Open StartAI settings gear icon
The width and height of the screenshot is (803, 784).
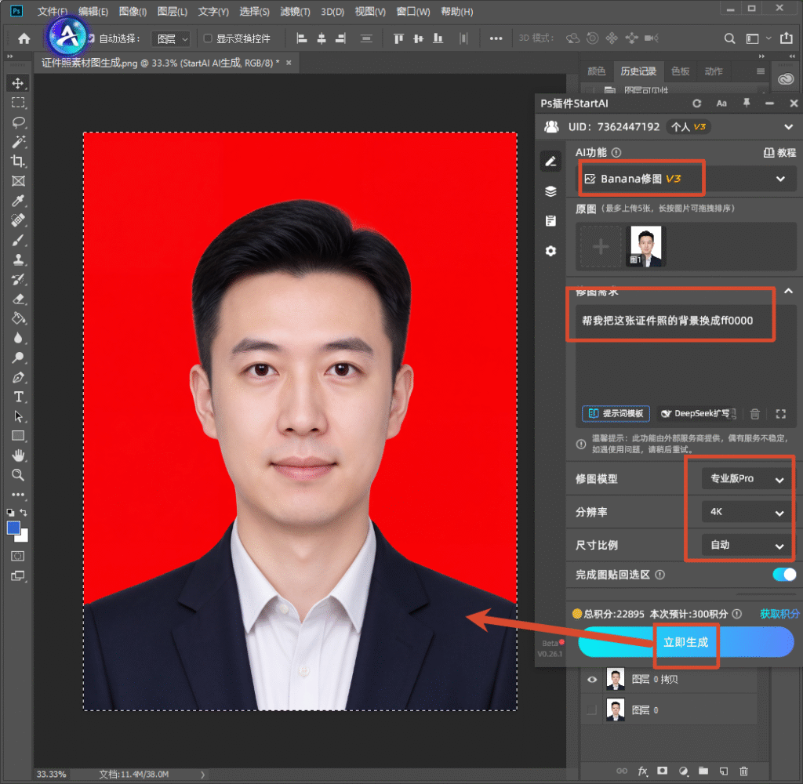pos(550,251)
